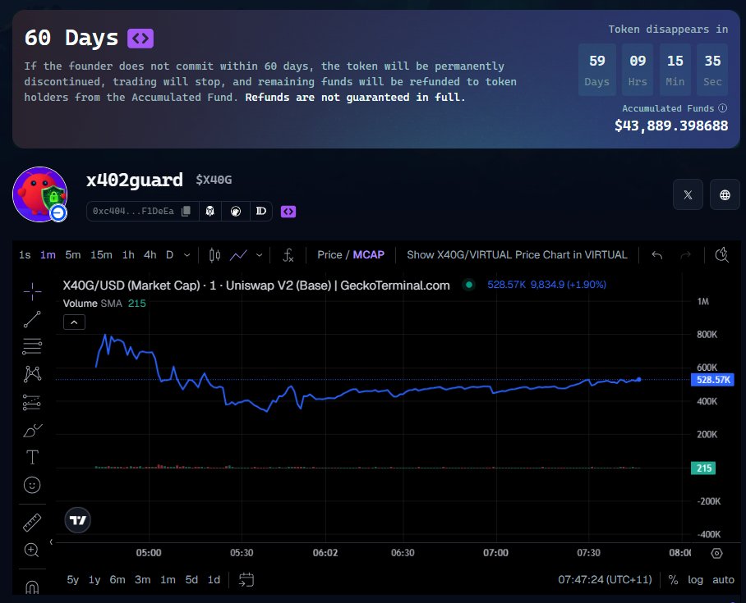This screenshot has height=603, width=746.
Task: Click the 07:47:24 (UTC+11) timezone selector
Action: [x=605, y=580]
